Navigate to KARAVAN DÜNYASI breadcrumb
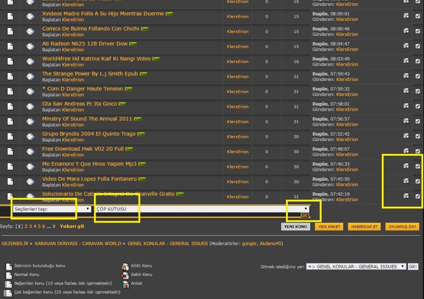This screenshot has height=299, width=424. tap(78, 244)
